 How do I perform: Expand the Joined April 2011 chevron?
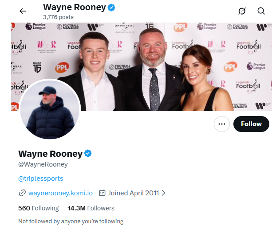click(x=164, y=193)
